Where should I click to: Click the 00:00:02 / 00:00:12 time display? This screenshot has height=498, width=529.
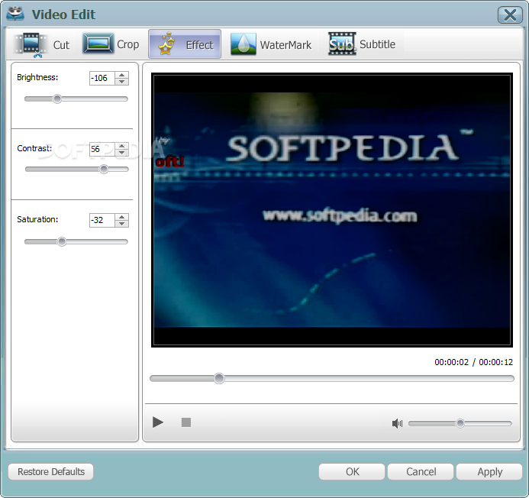point(474,362)
